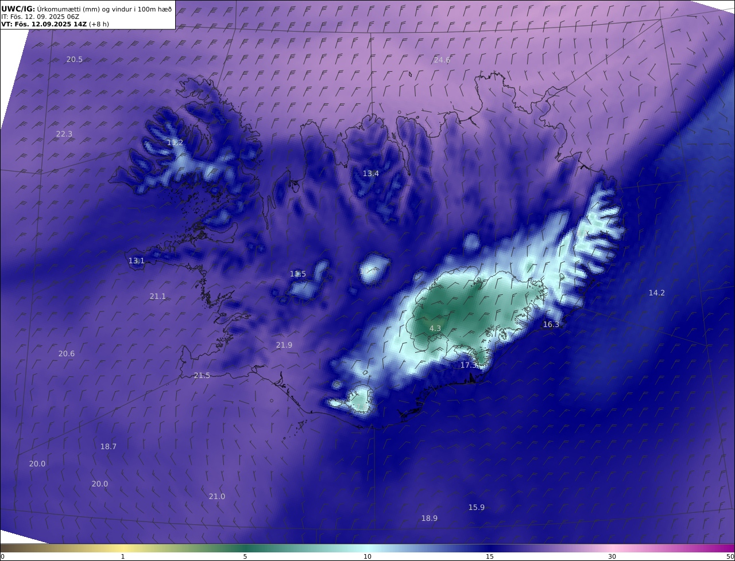Select the IT: Fös. 12. 09. 2025 06Z line

(x=40, y=17)
